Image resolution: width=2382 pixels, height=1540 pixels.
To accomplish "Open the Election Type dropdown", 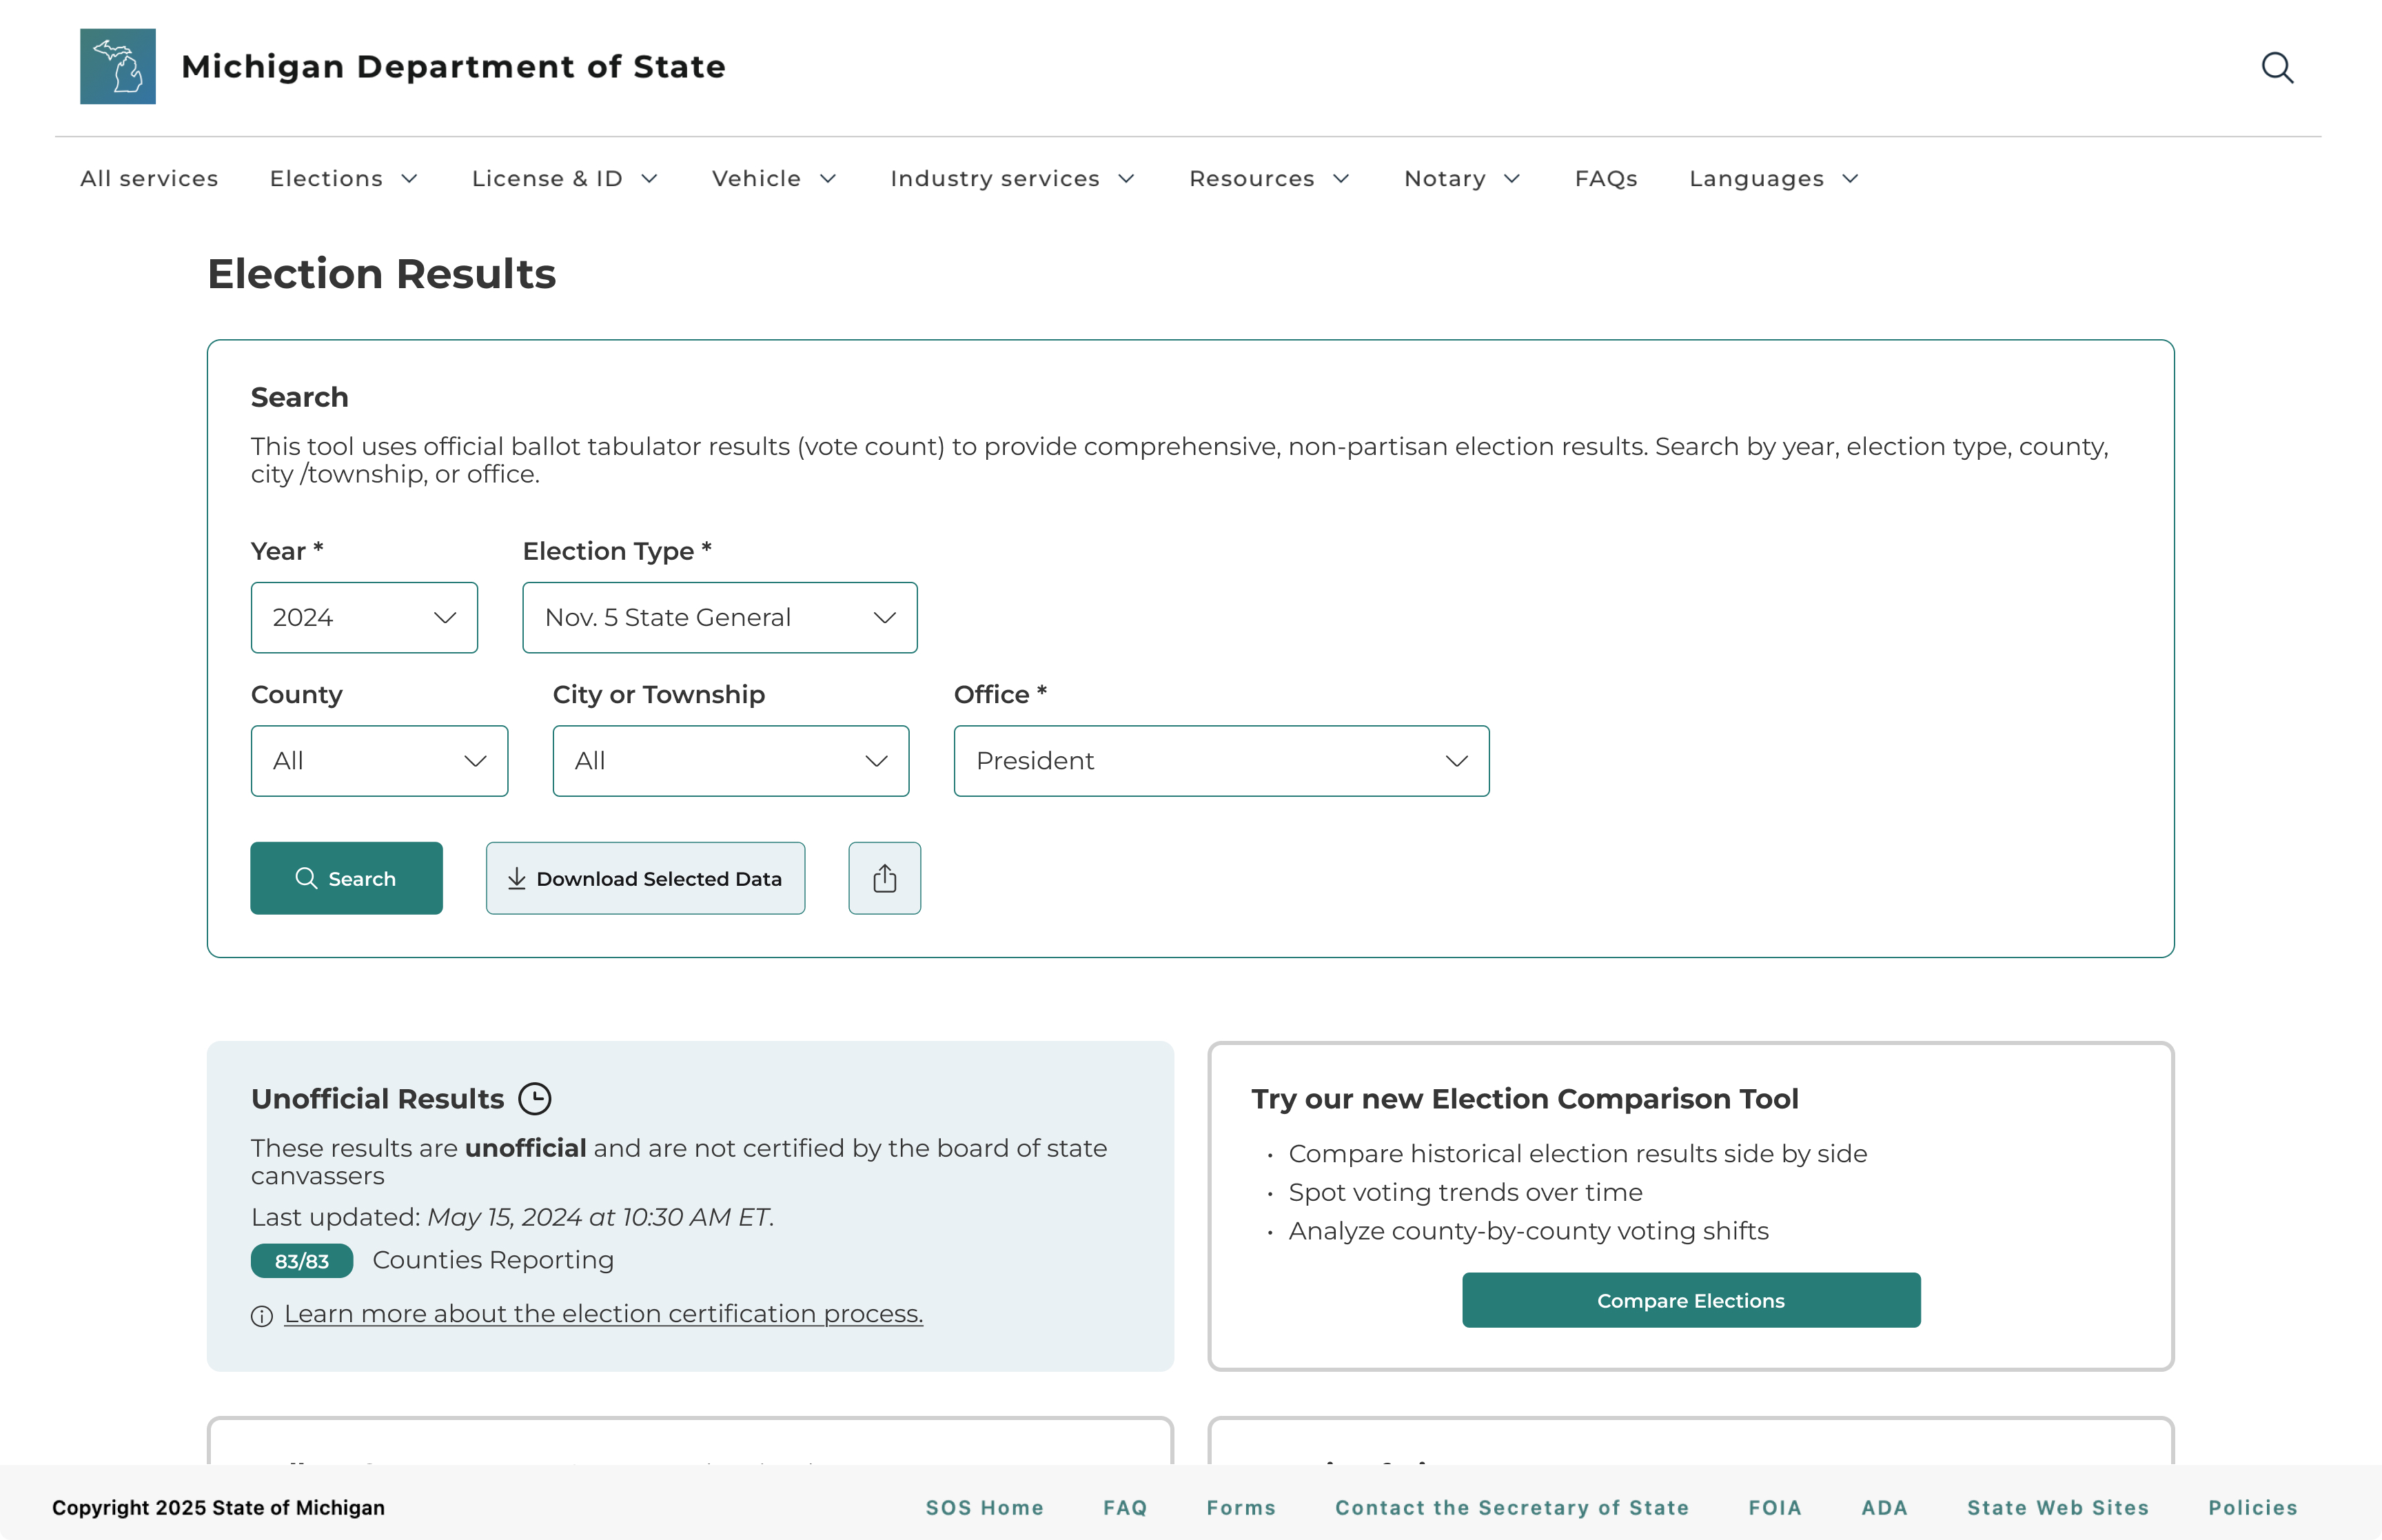I will 719,617.
